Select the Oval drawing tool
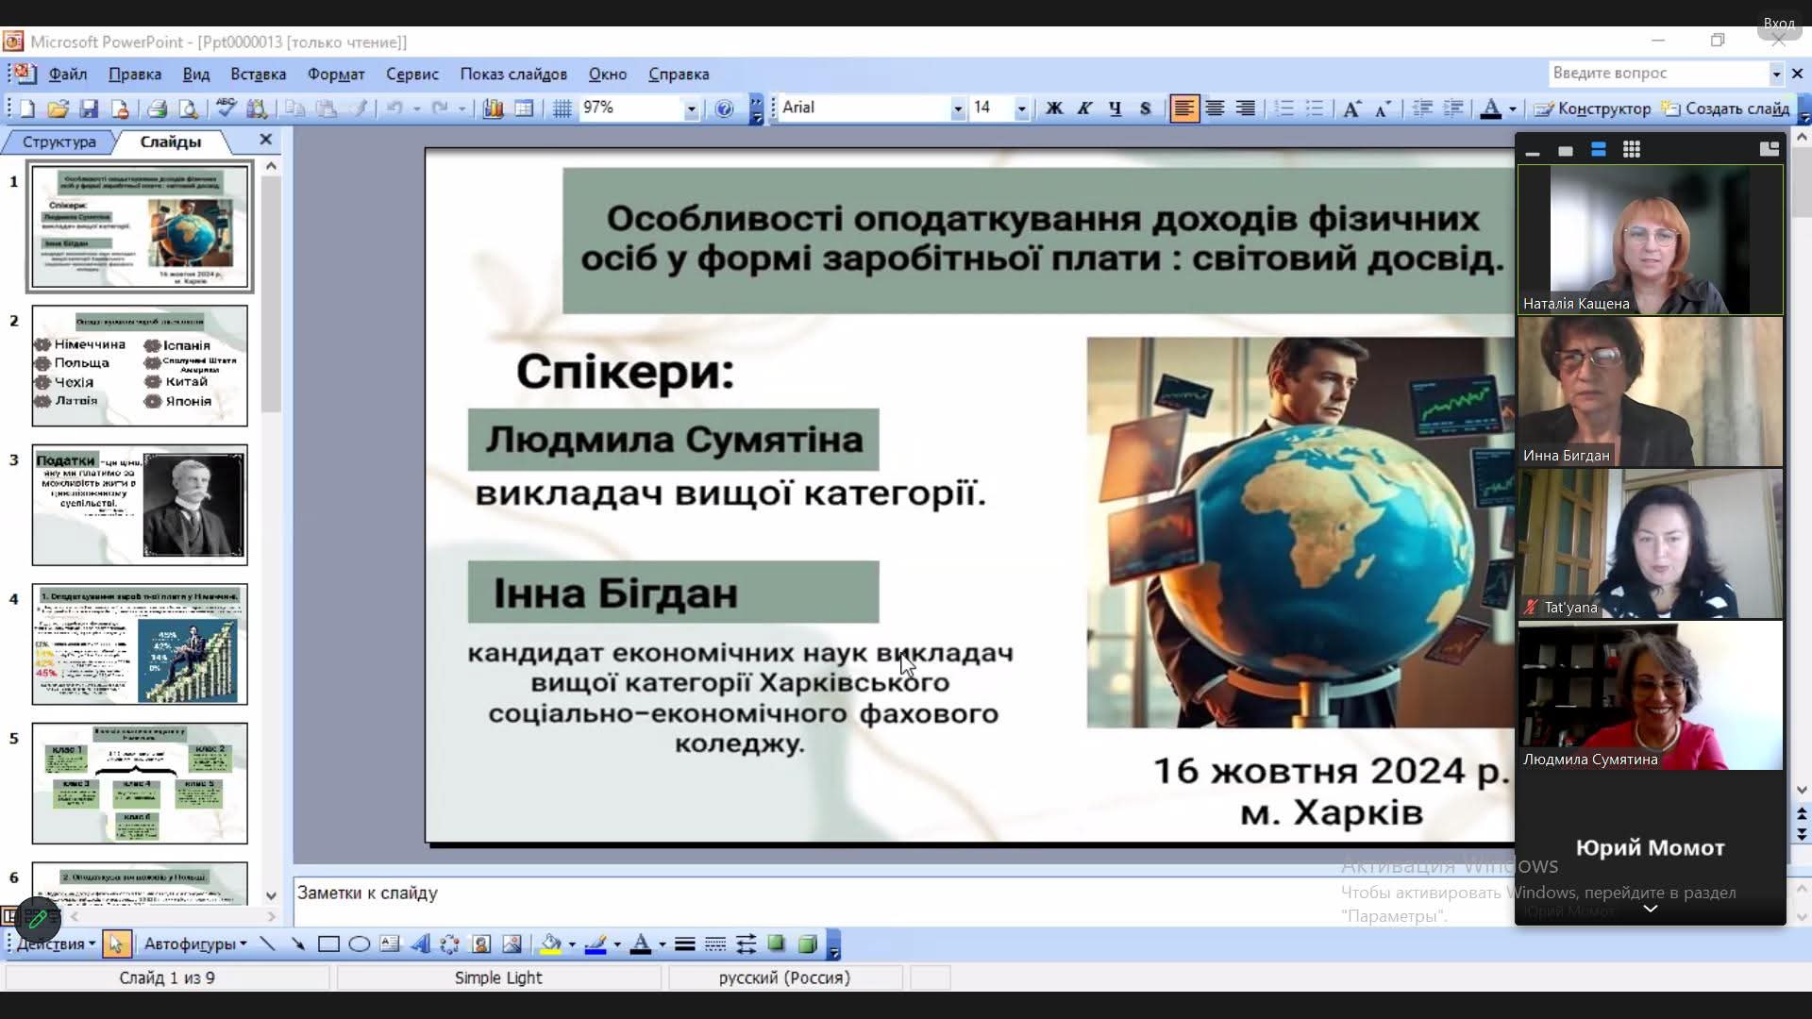 click(359, 944)
